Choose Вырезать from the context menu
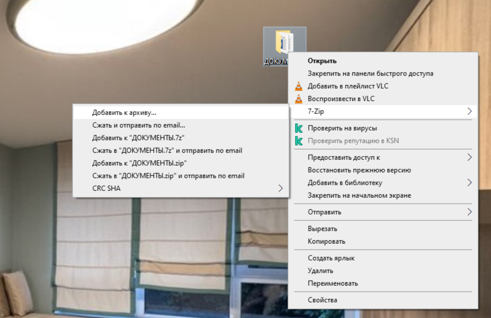Screen dimensions: 491x318 383,229
